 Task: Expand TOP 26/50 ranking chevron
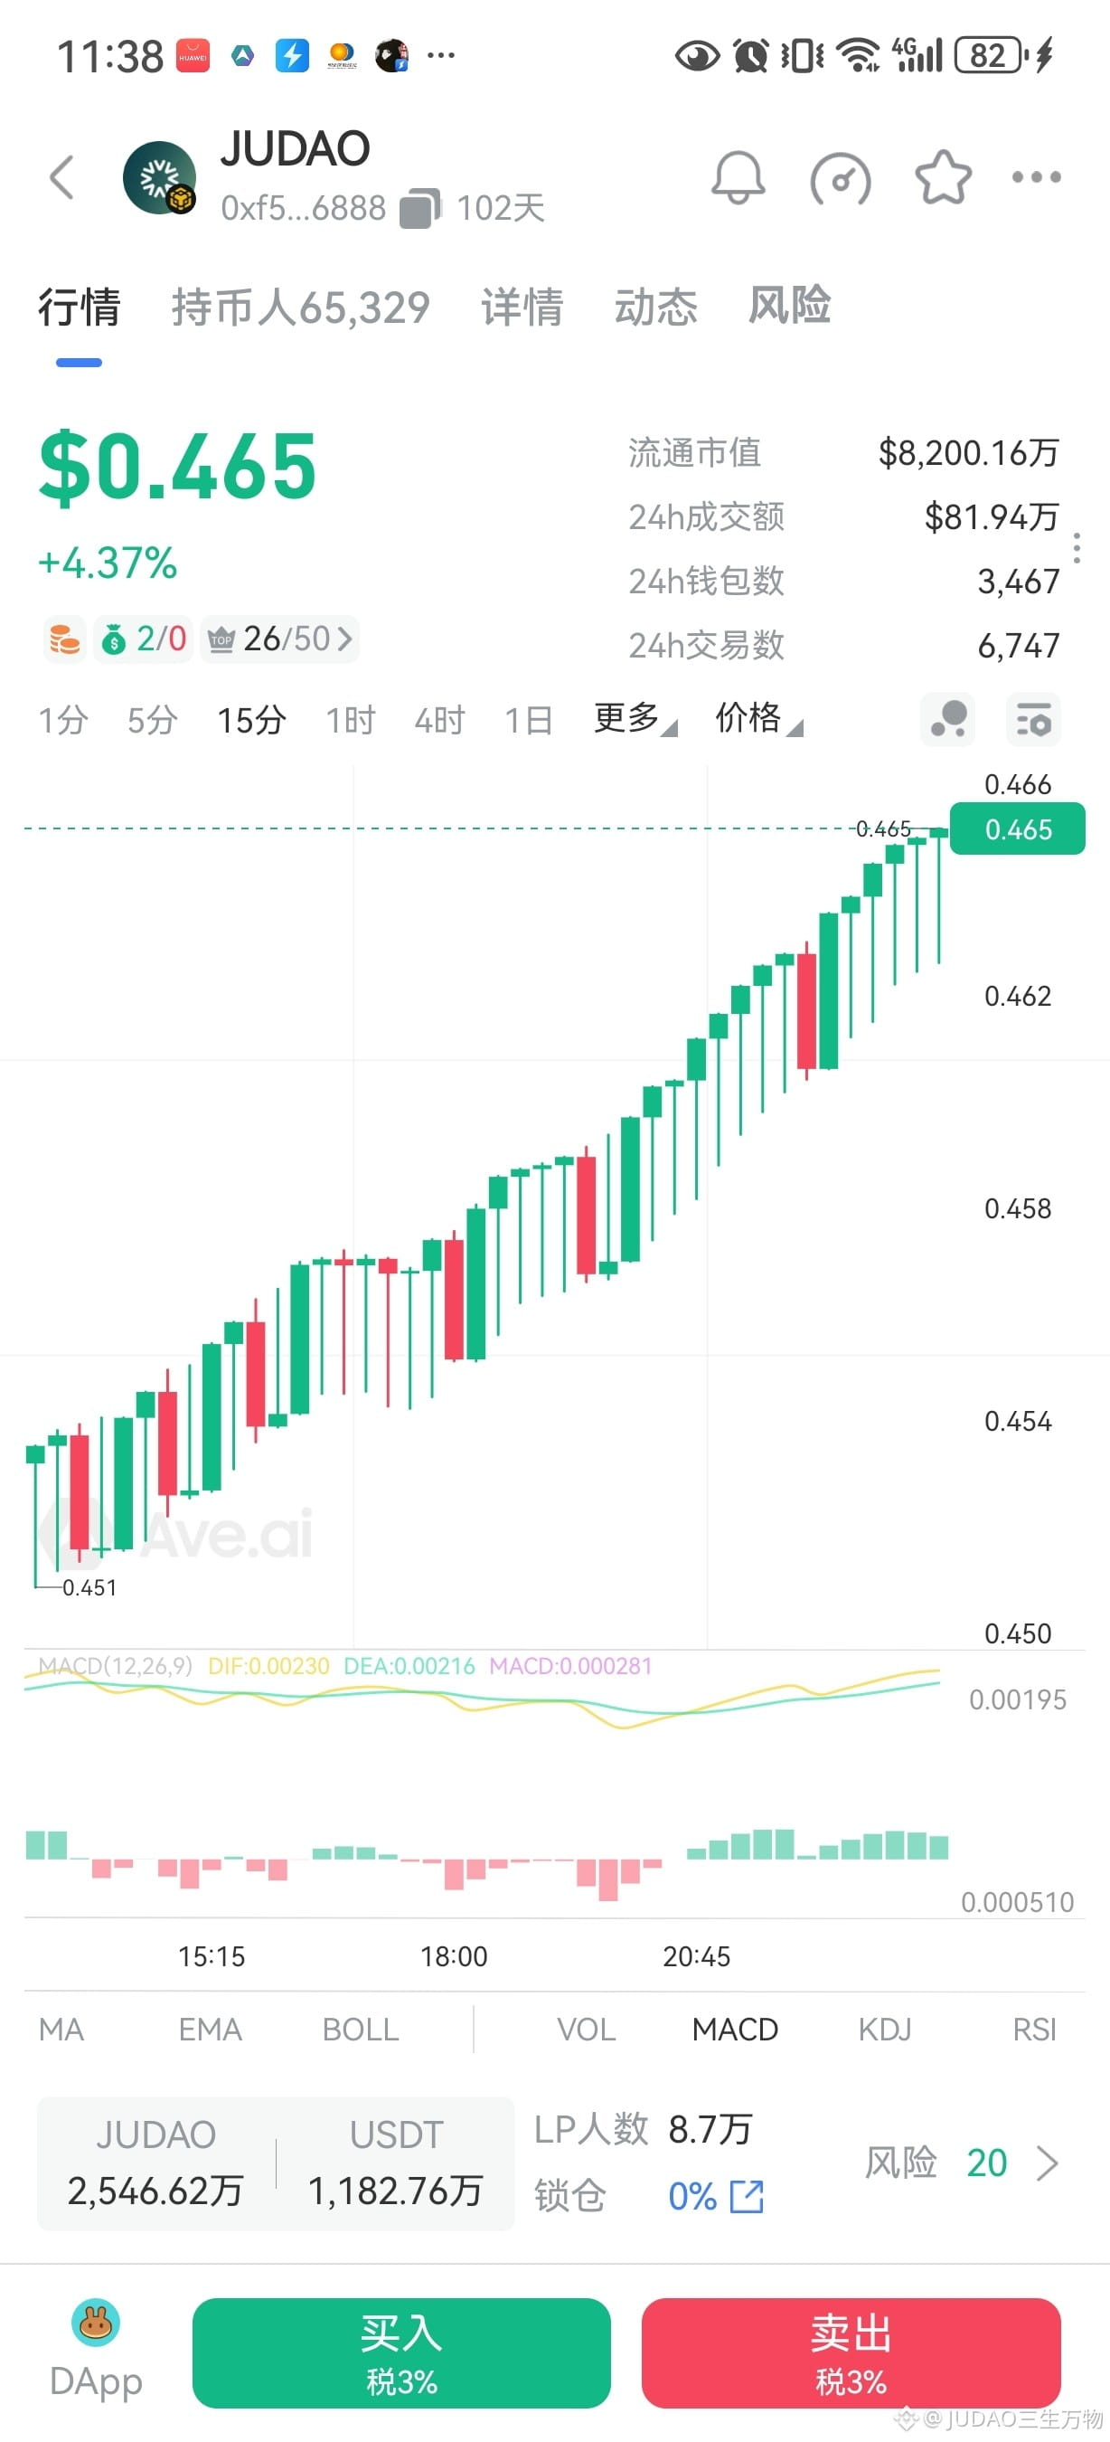click(343, 639)
